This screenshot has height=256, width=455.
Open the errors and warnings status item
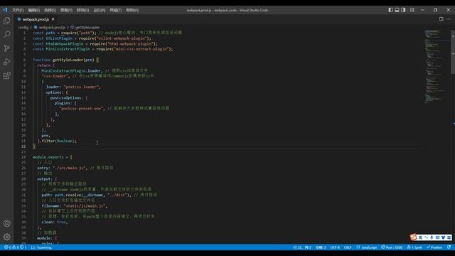point(15,247)
